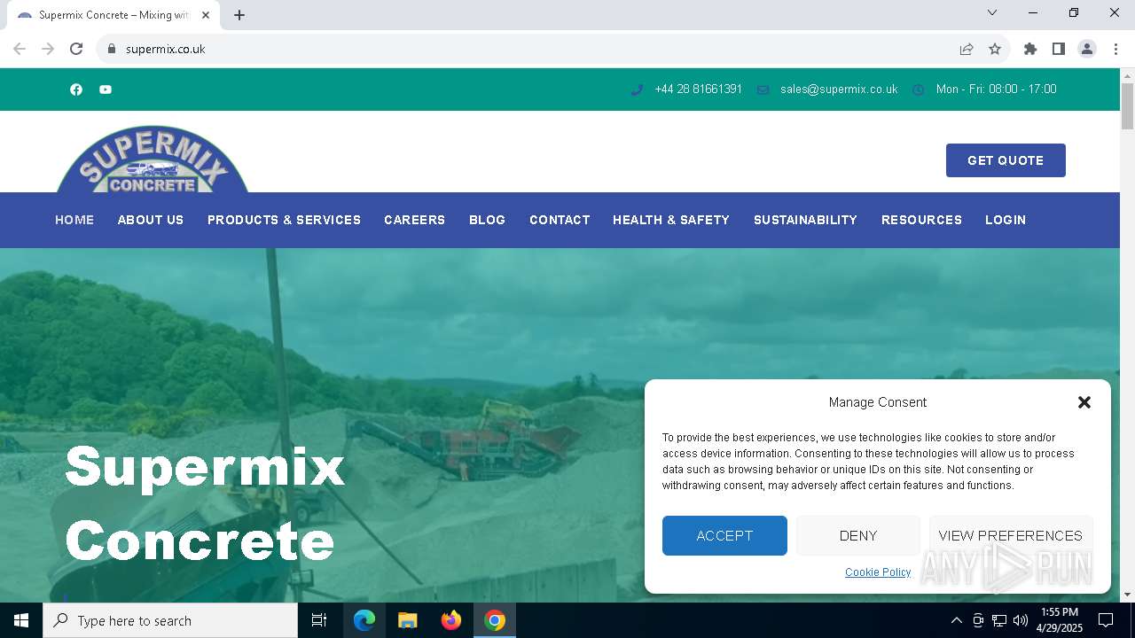The image size is (1135, 638).
Task: Show hidden system tray icons
Action: [x=956, y=620]
